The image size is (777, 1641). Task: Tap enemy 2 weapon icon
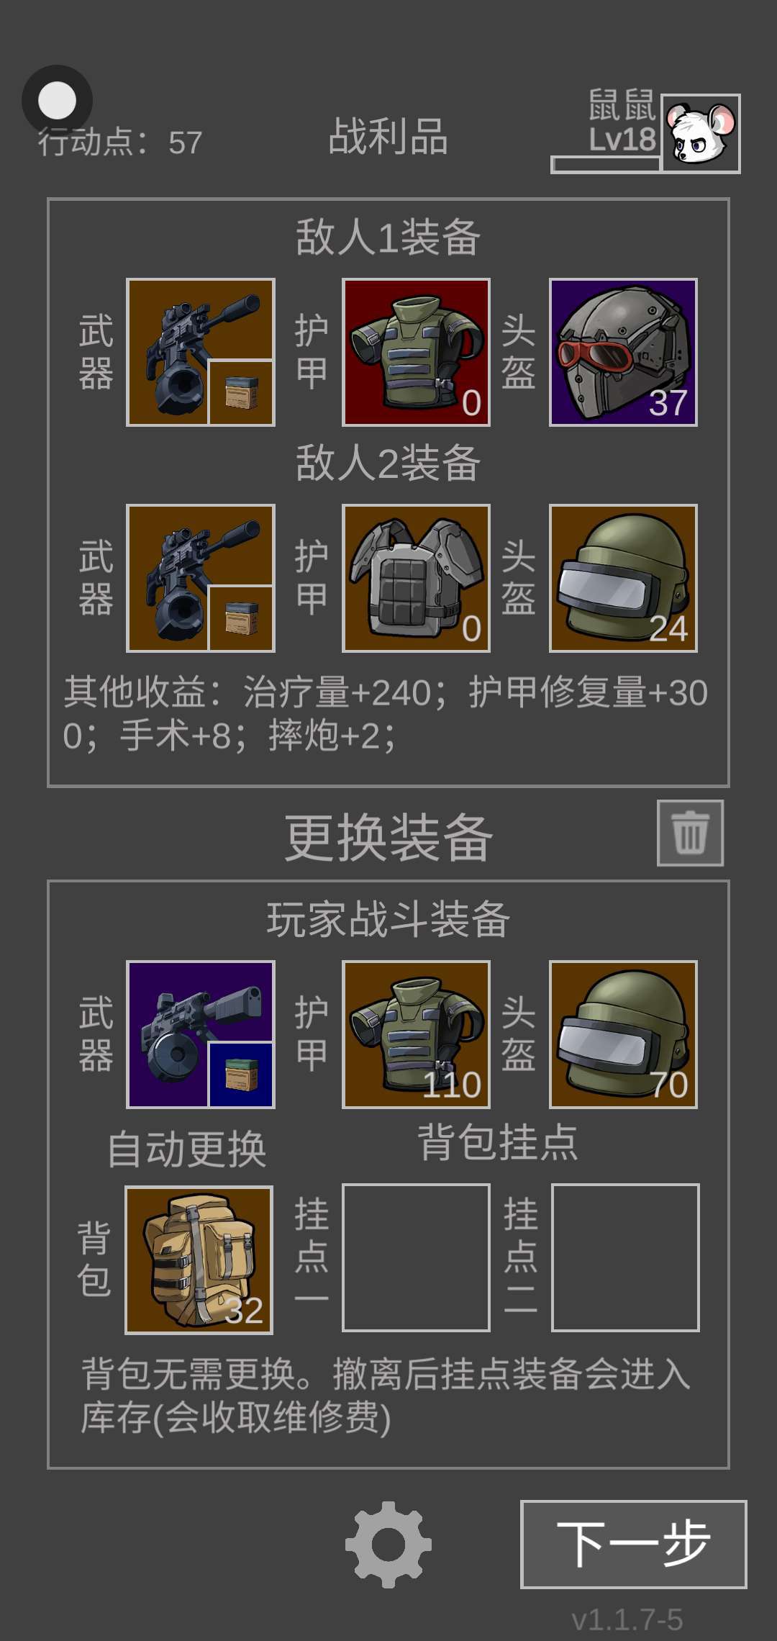tap(200, 578)
